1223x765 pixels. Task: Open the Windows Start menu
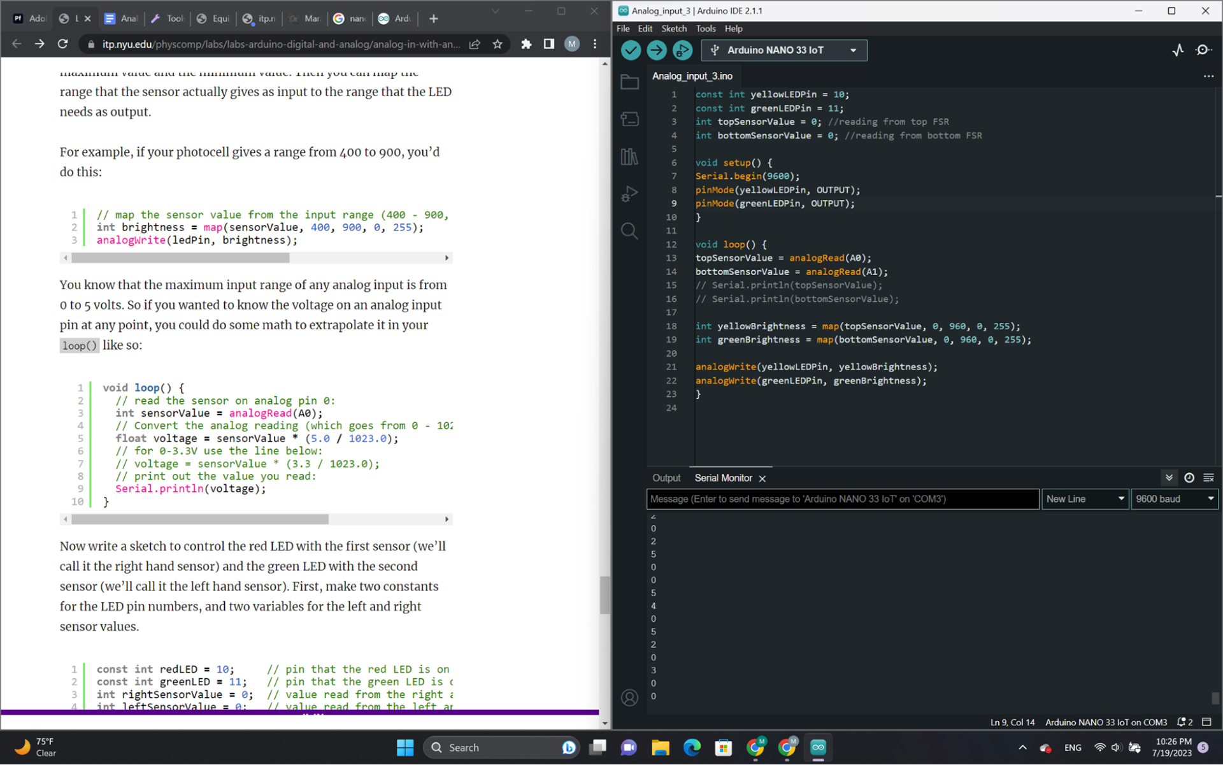click(x=405, y=748)
